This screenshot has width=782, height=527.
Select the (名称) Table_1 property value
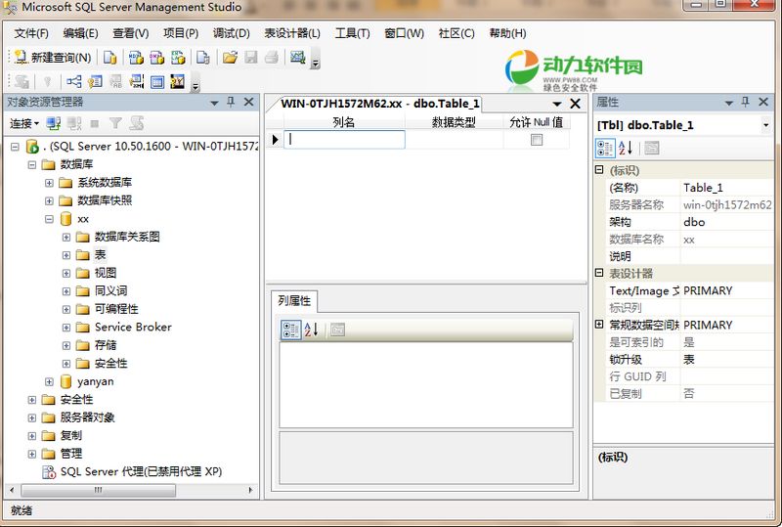727,188
